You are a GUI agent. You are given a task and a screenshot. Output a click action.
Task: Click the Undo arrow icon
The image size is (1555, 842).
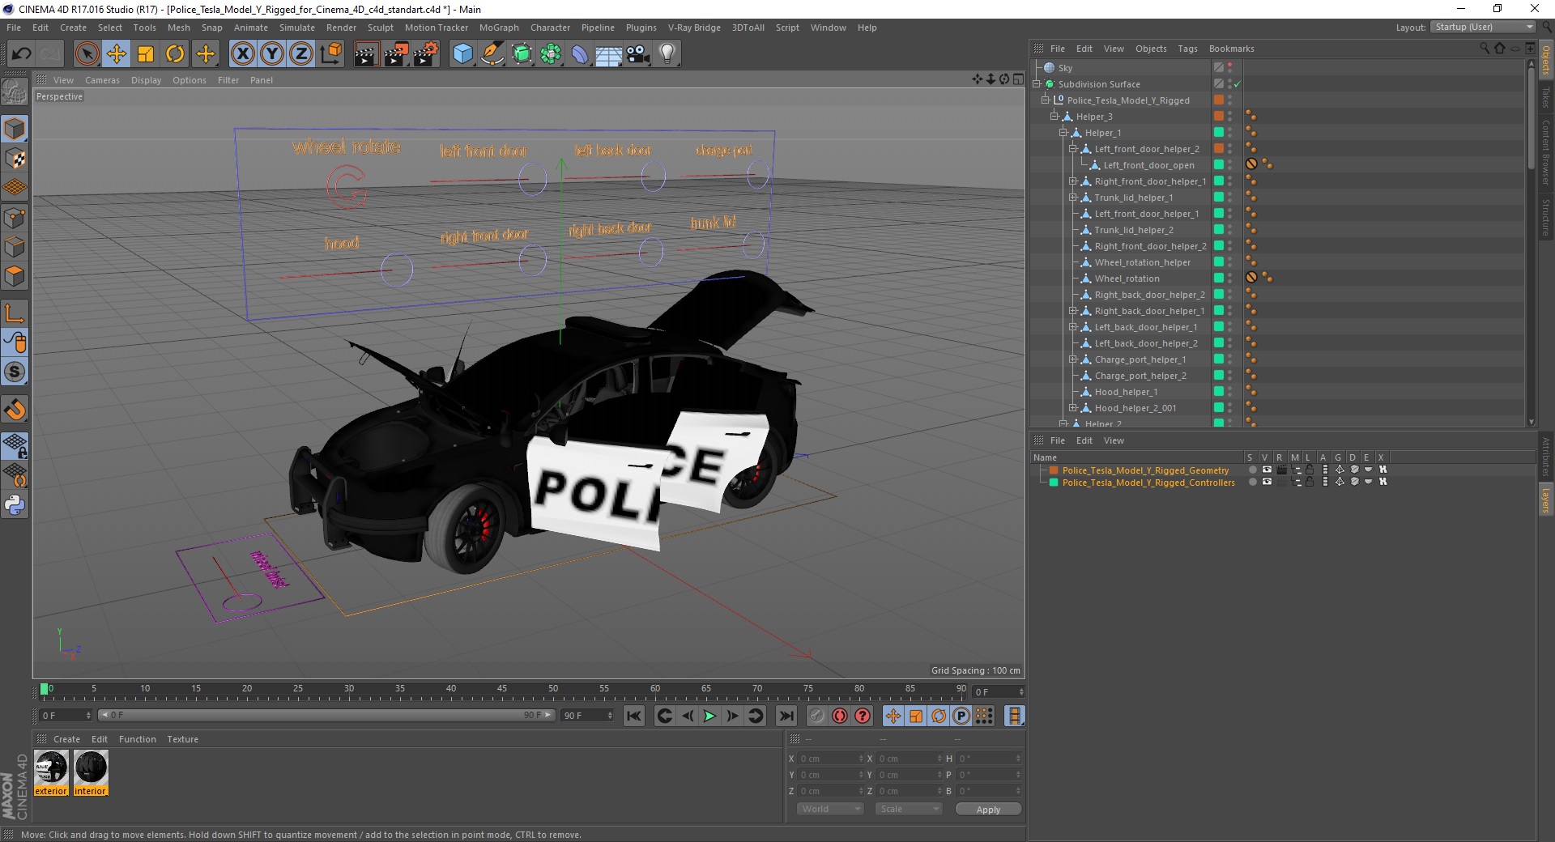point(22,54)
